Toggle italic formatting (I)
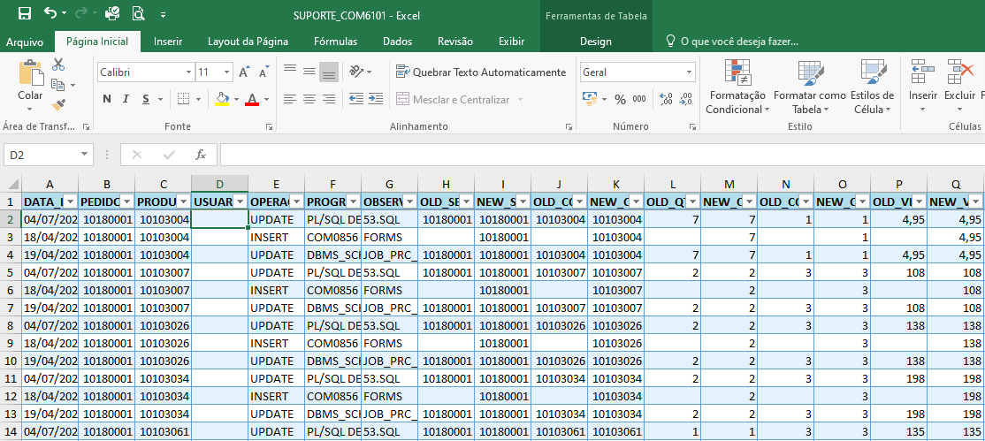 click(126, 99)
